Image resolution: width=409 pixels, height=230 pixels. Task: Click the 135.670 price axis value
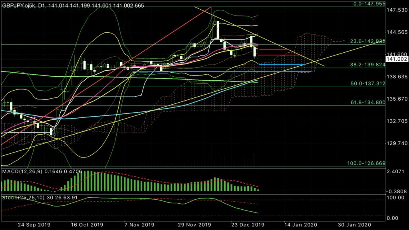pos(397,99)
